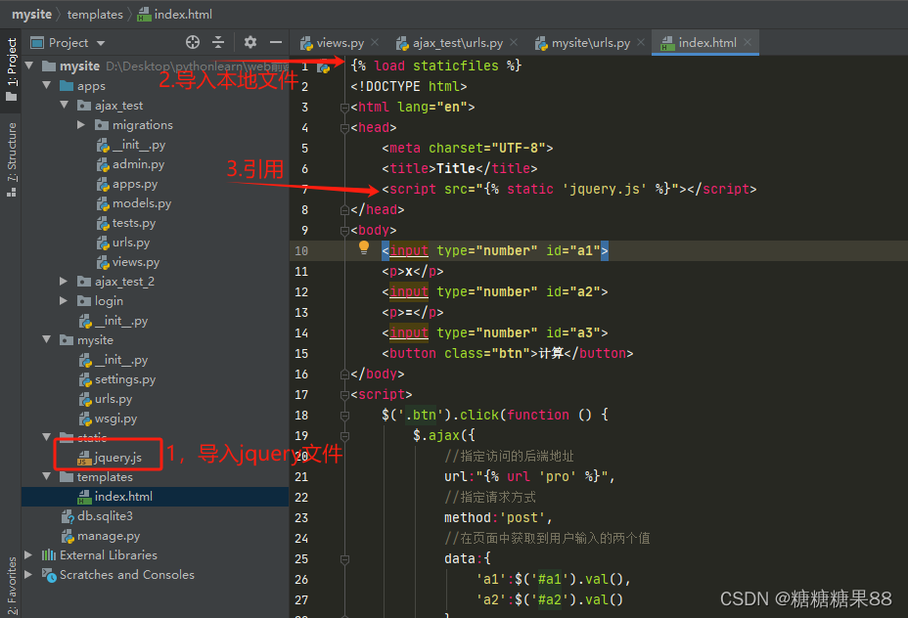Expand External Libraries node
The image size is (908, 618).
[28, 554]
